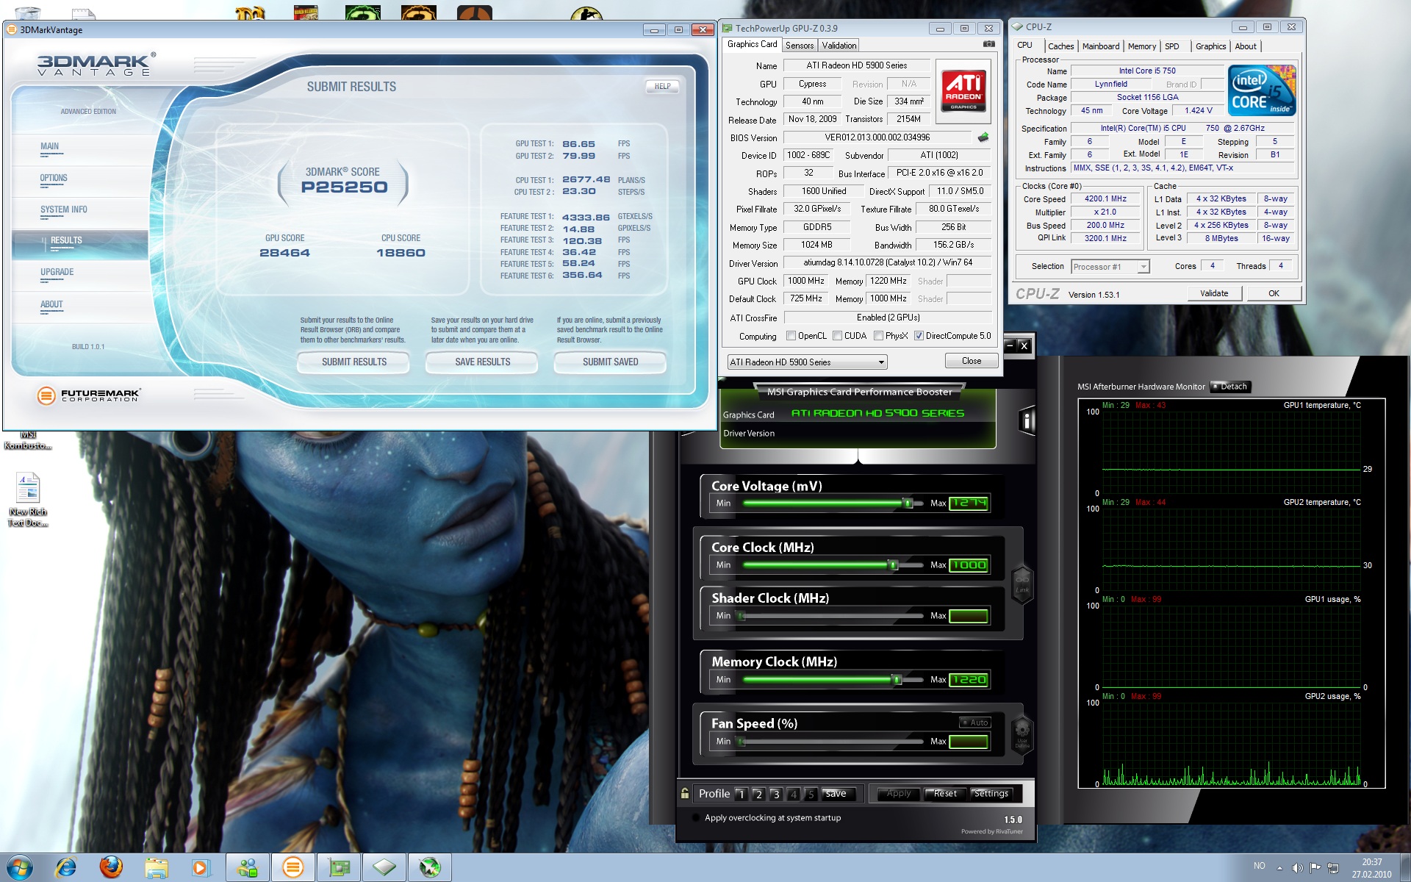Open the CPU-Z Mainboard tab

tap(1100, 46)
